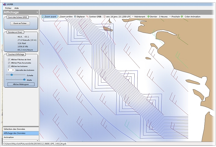Open the 3 Heures step dropdown arrow
Viewport: 216px width, 147px height.
coord(170,17)
